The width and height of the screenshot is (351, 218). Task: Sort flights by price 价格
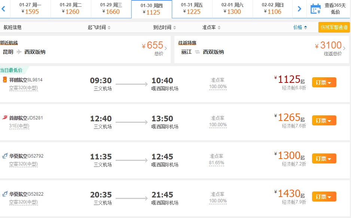click(300, 27)
